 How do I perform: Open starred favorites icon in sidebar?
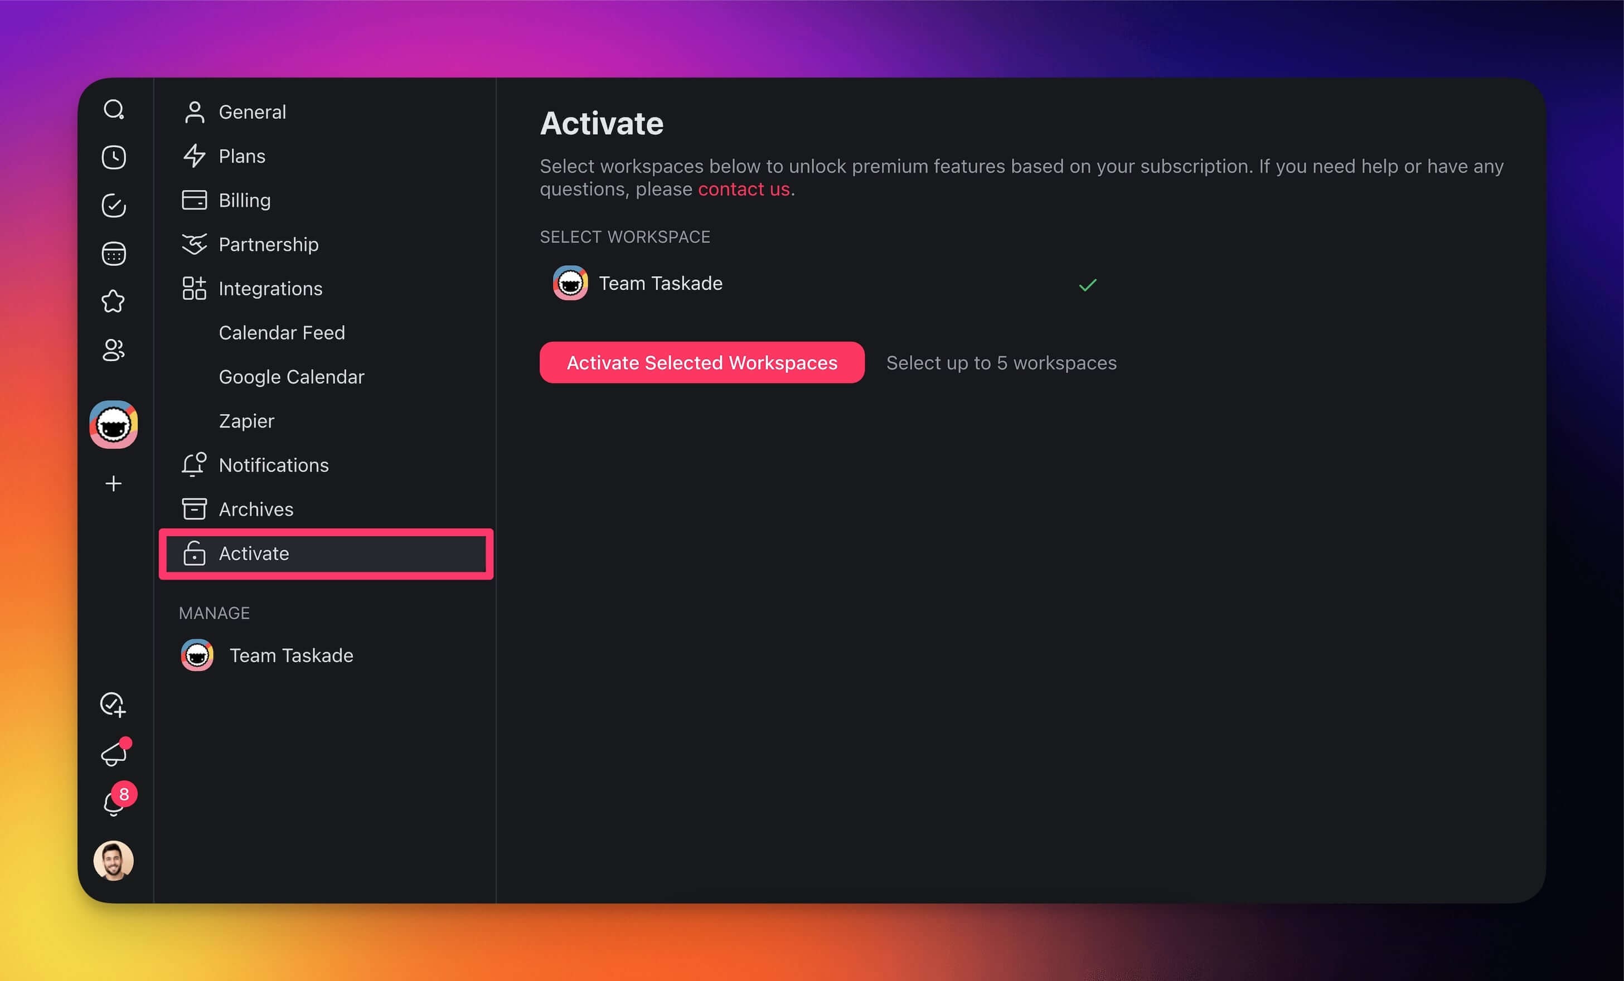113,302
